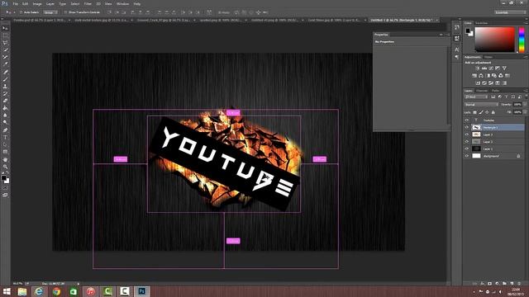529x297 pixels.
Task: Open the Filter menu
Action: tap(88, 3)
